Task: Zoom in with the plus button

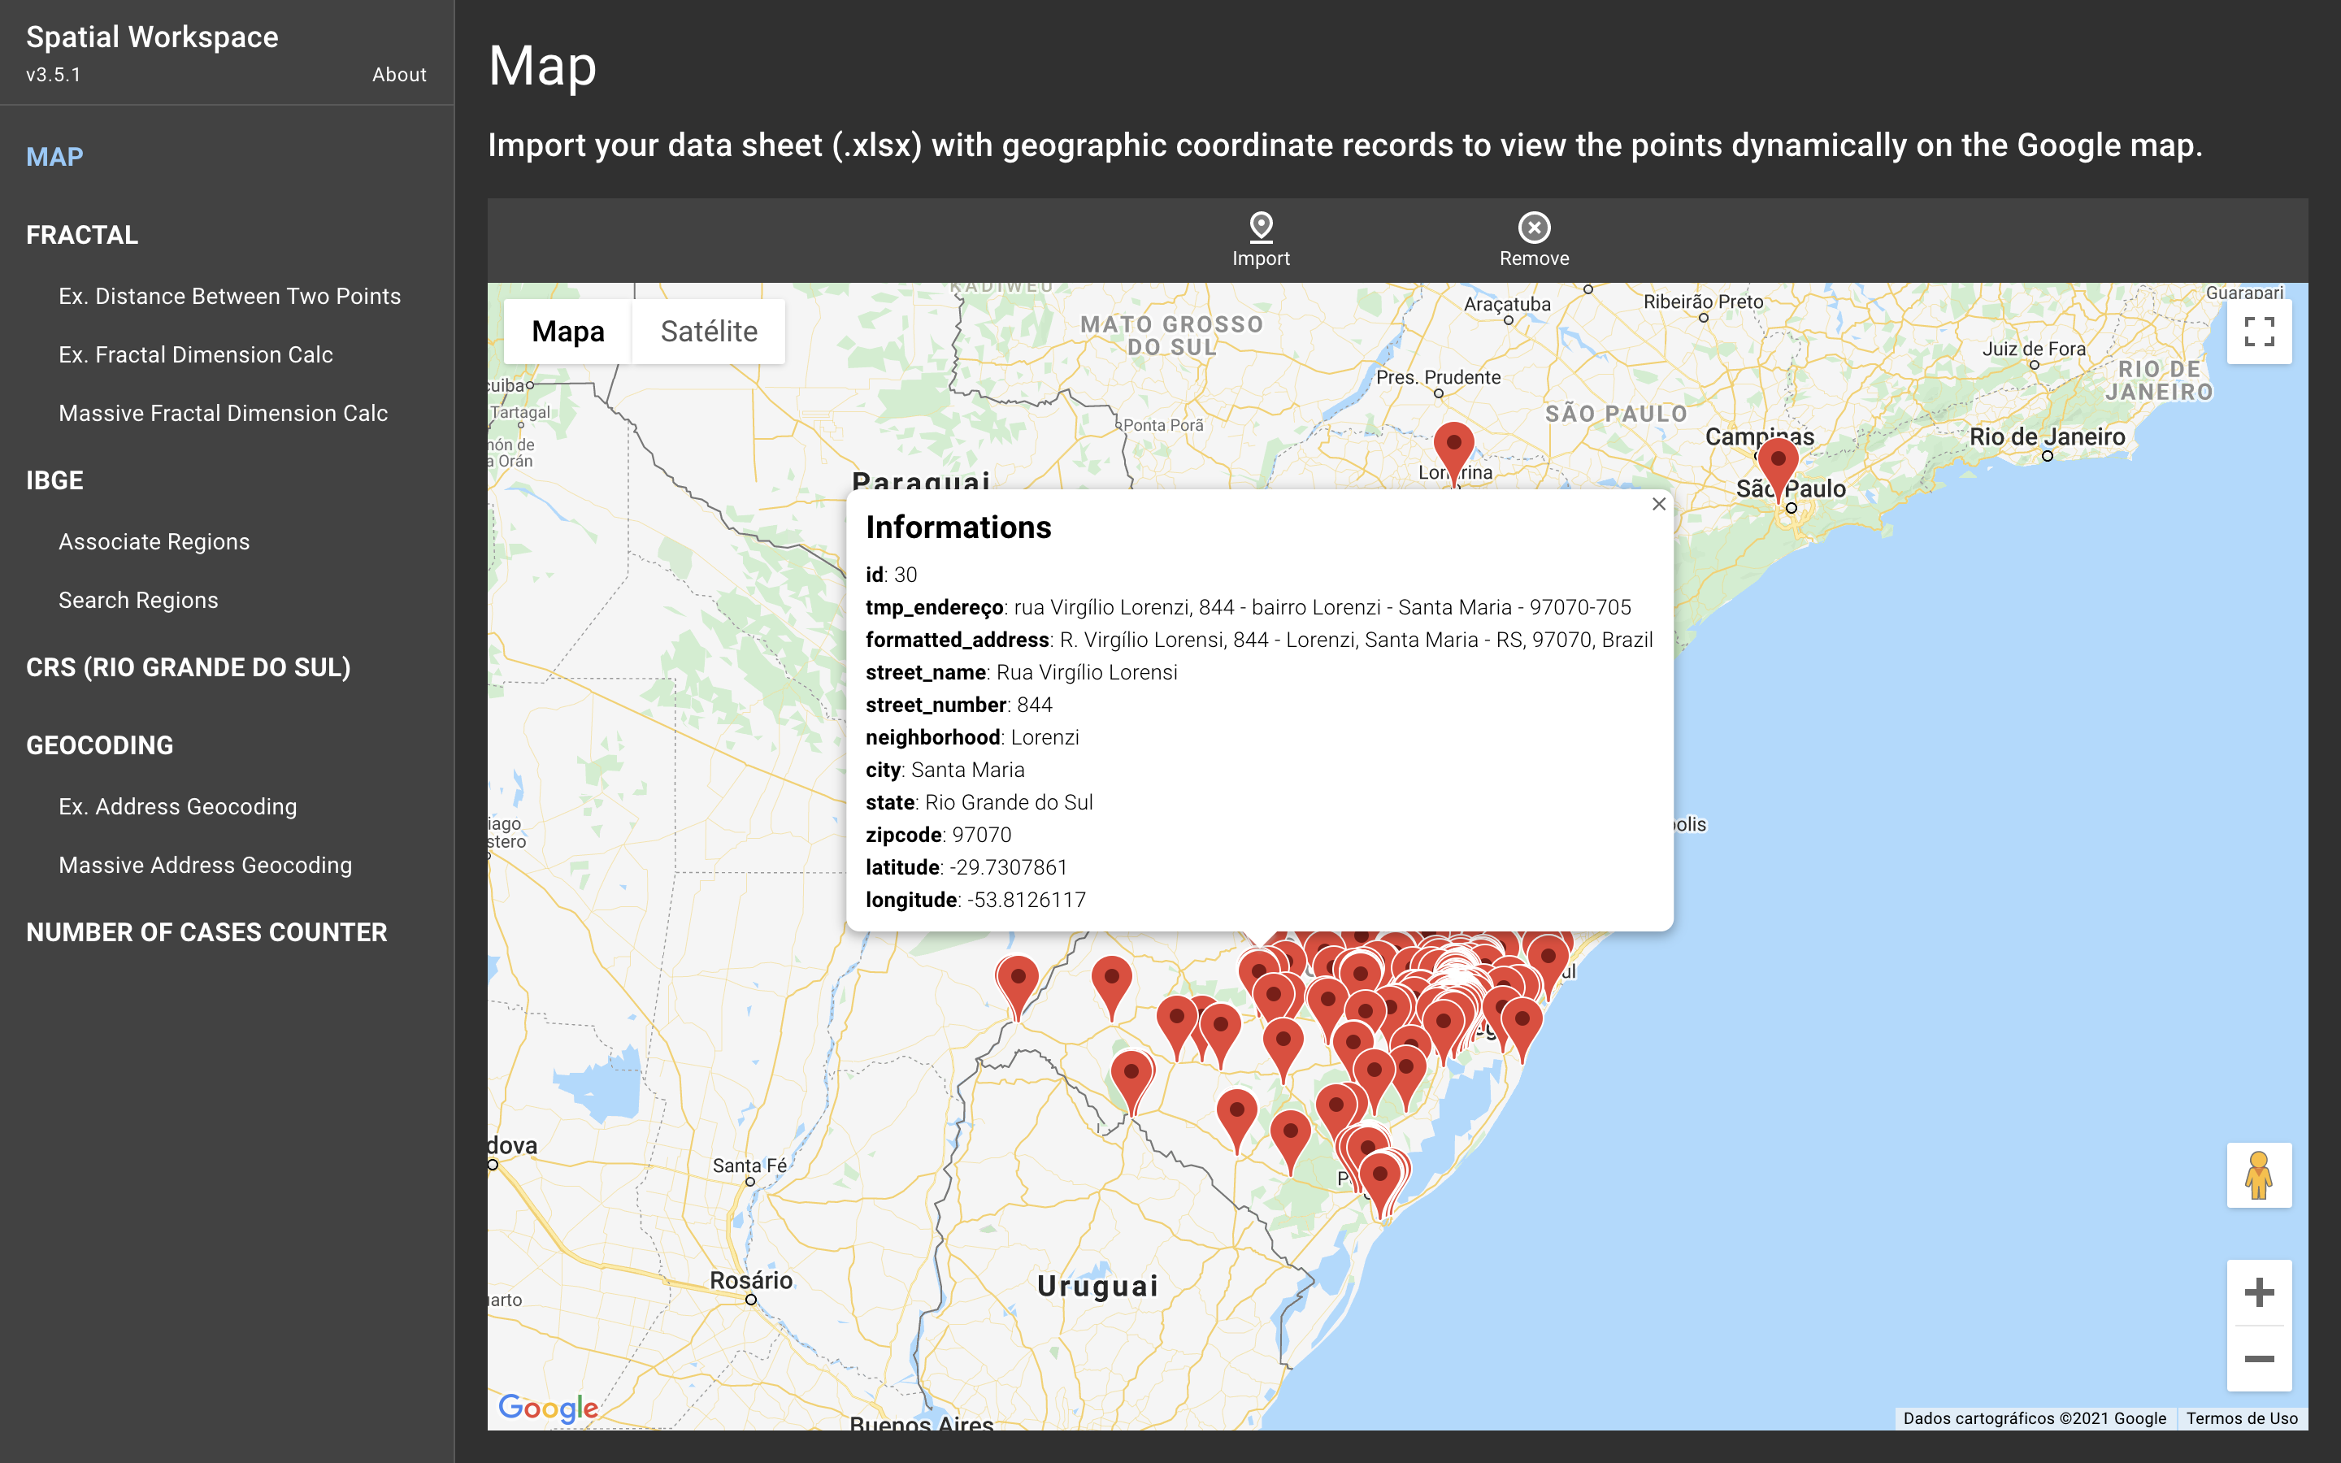Action: coord(2258,1292)
